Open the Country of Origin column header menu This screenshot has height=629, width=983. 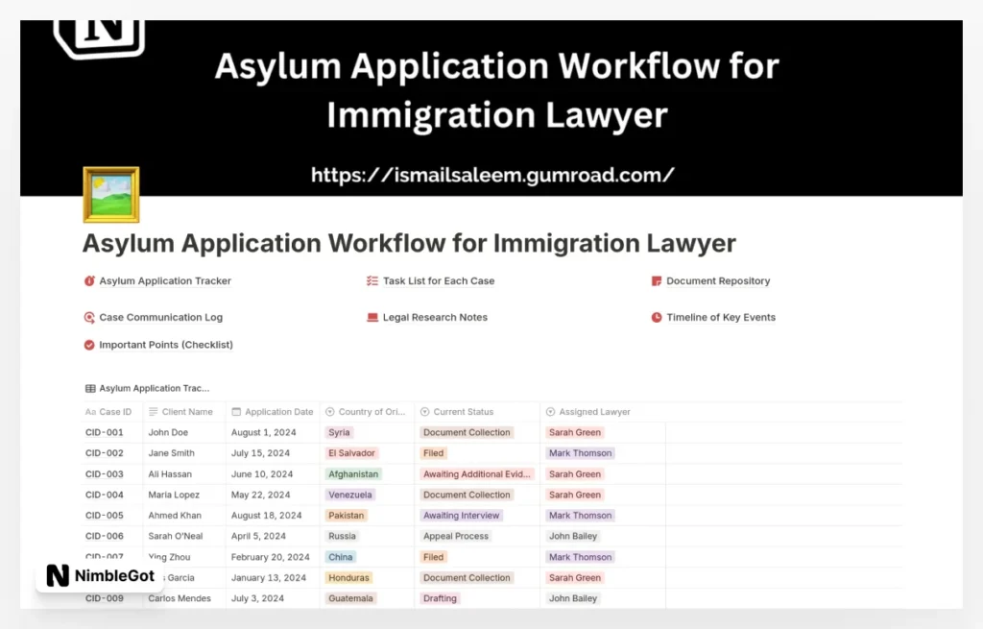click(367, 412)
